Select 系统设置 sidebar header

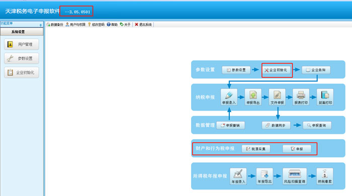tap(22, 32)
